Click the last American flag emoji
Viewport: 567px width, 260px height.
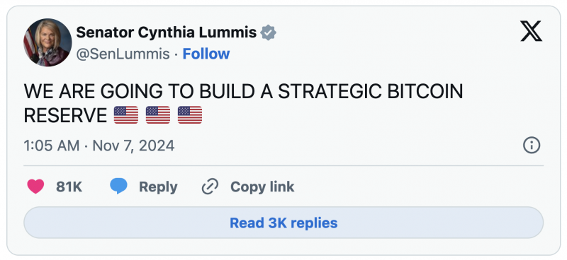click(190, 115)
